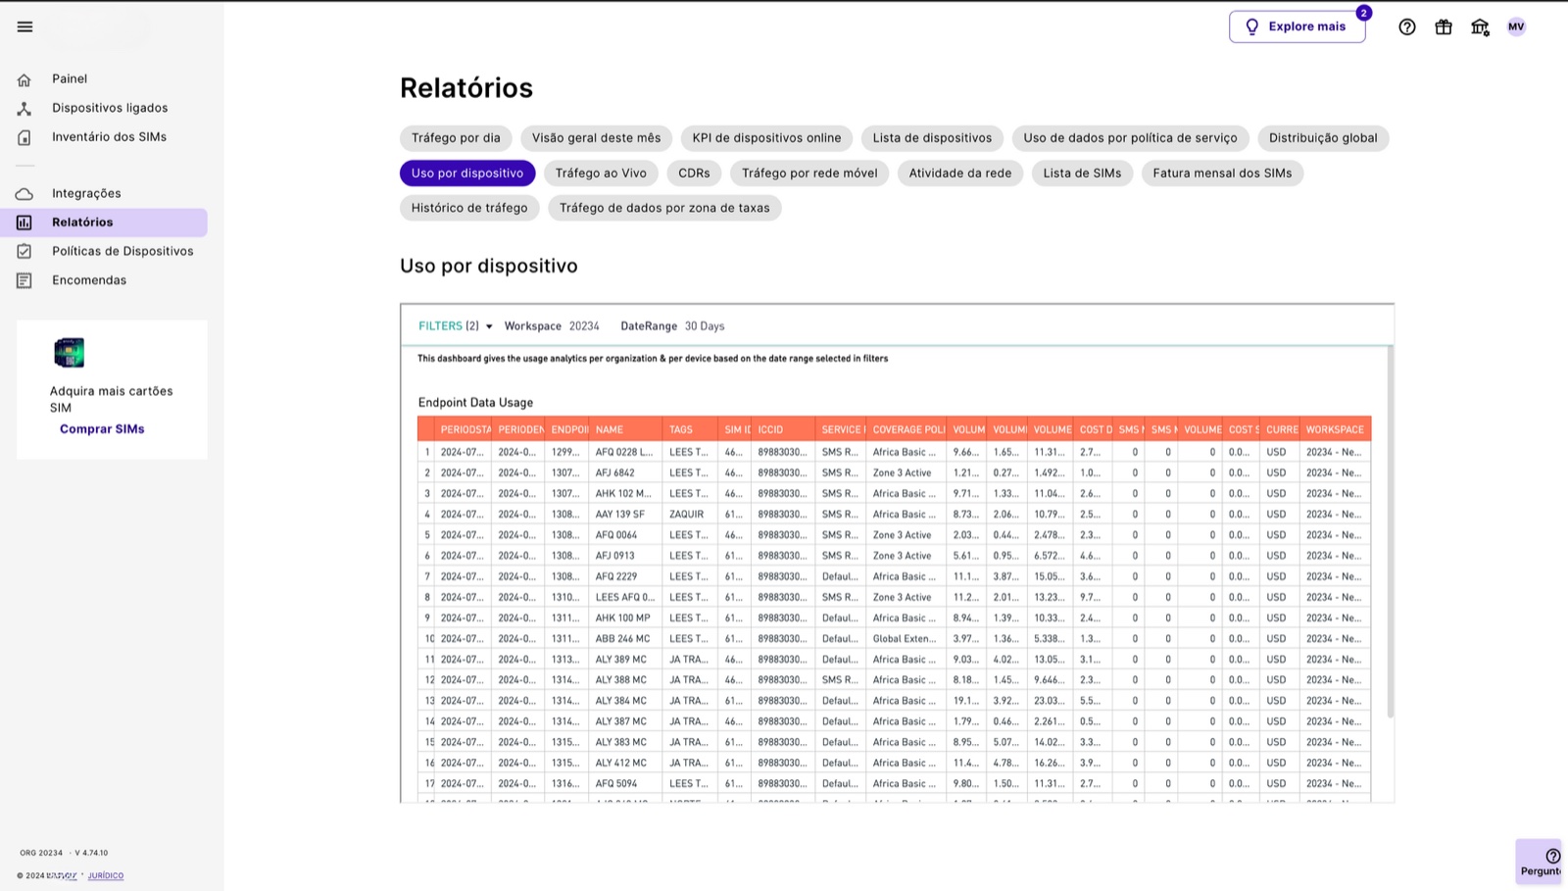Image resolution: width=1568 pixels, height=891 pixels.
Task: Expand the FILTERS (2) dropdown
Action: [456, 326]
